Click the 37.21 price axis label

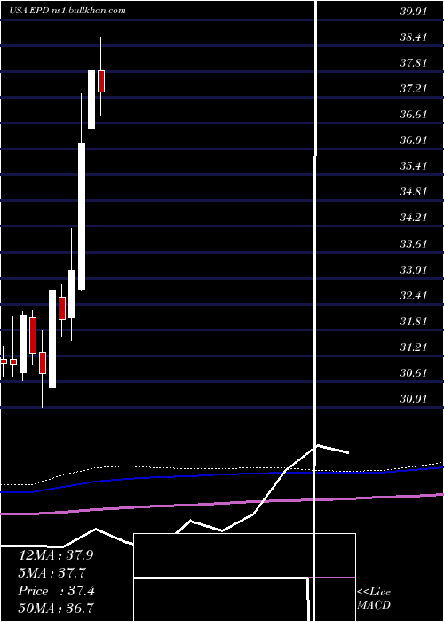[414, 89]
